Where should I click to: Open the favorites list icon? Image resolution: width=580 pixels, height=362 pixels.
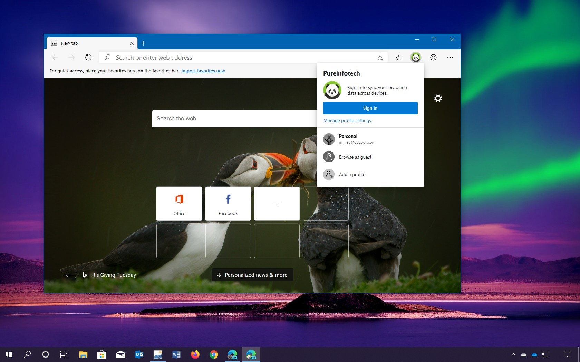398,58
